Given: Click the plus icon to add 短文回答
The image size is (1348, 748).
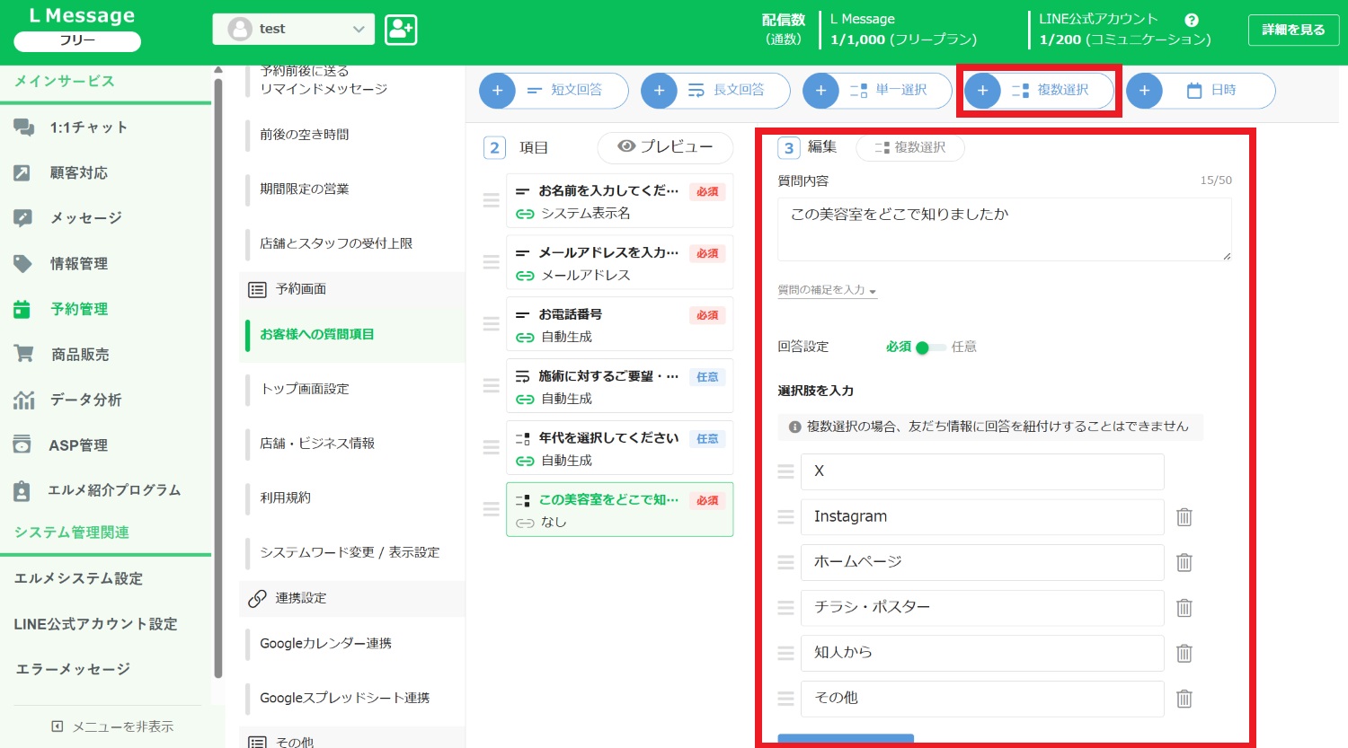Looking at the screenshot, I should tap(498, 91).
